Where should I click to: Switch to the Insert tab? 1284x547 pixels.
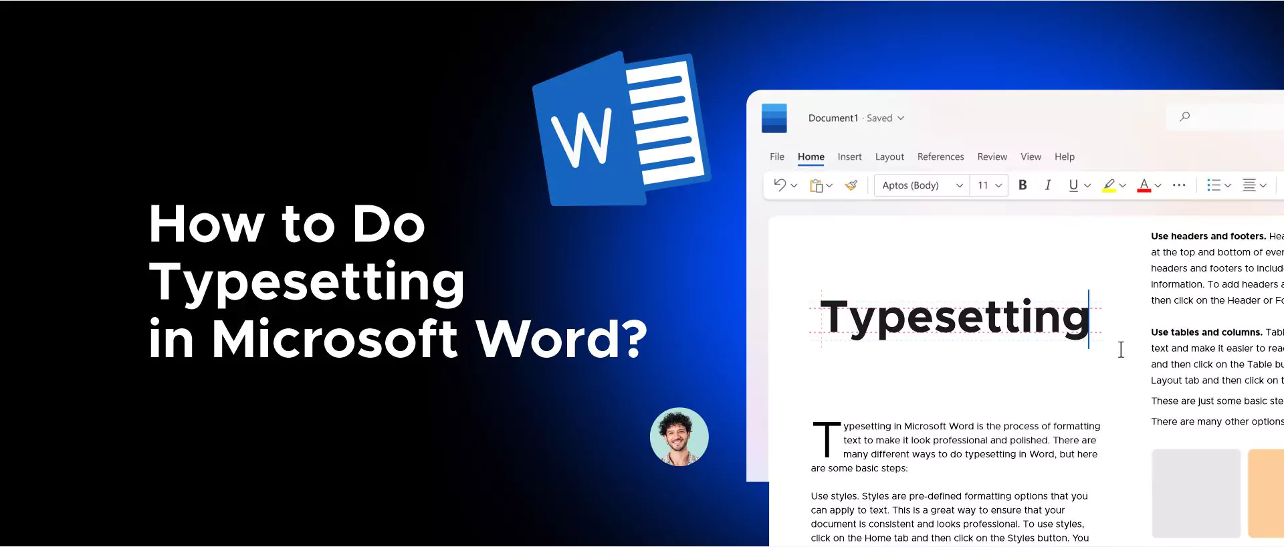click(849, 156)
